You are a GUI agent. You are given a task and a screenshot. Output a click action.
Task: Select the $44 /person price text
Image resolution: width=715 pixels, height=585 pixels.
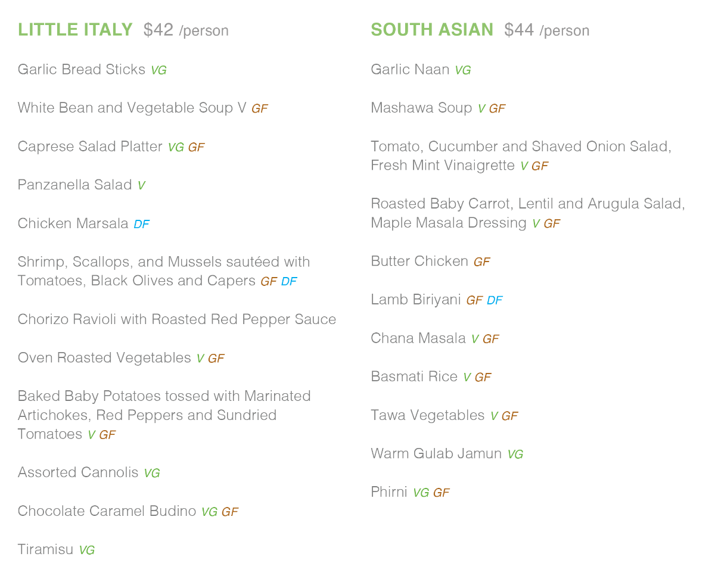(546, 30)
